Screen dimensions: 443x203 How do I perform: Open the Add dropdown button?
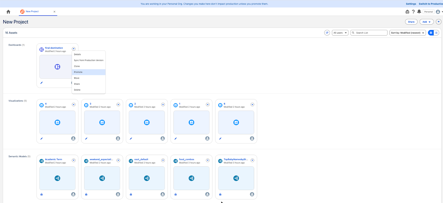[x=427, y=22]
